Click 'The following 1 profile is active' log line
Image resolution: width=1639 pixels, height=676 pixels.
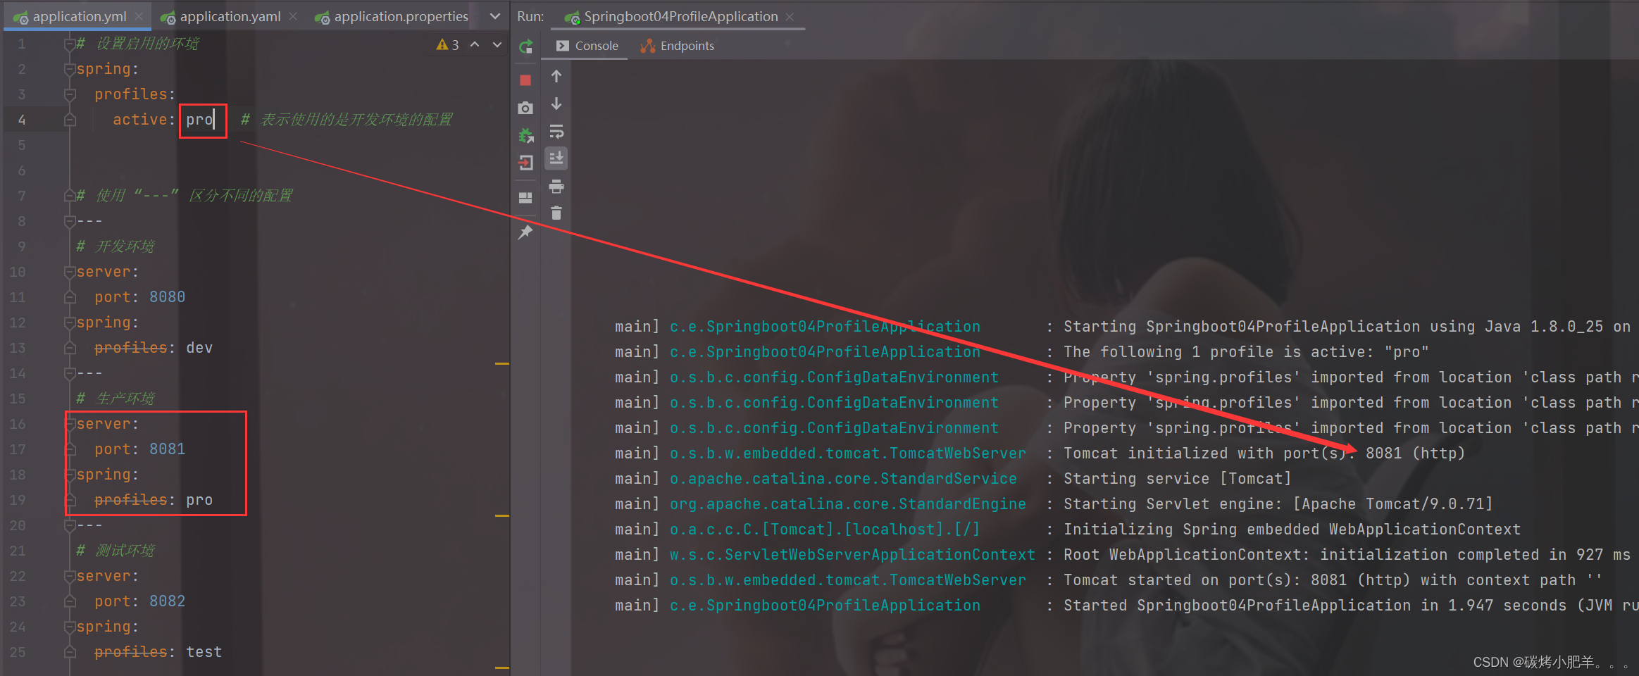pos(1246,352)
